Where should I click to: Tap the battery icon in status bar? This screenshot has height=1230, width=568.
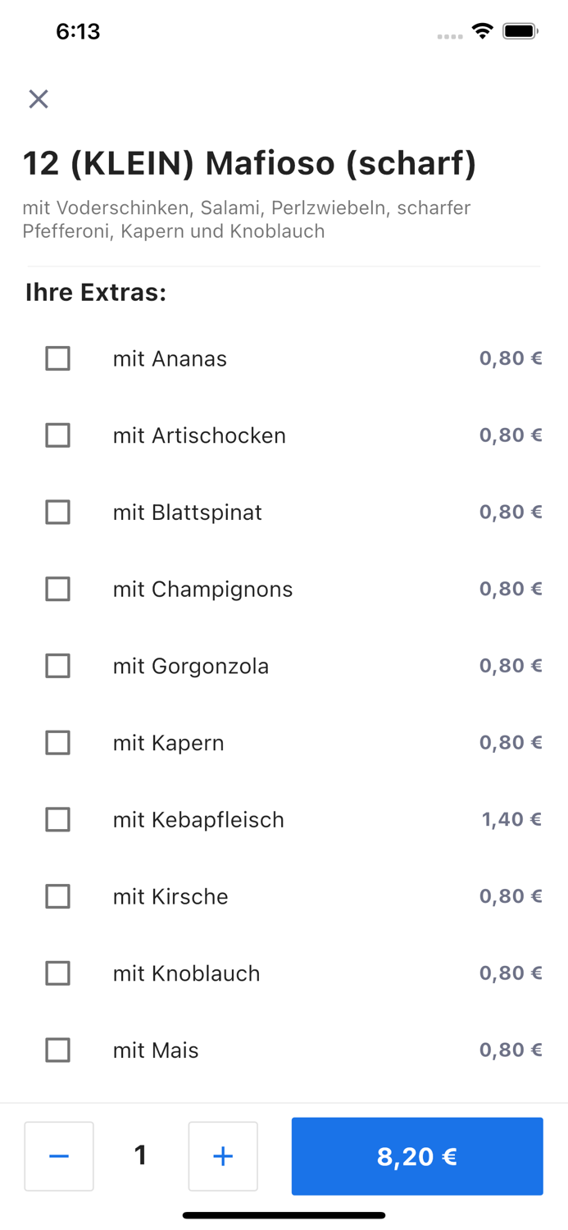click(518, 31)
